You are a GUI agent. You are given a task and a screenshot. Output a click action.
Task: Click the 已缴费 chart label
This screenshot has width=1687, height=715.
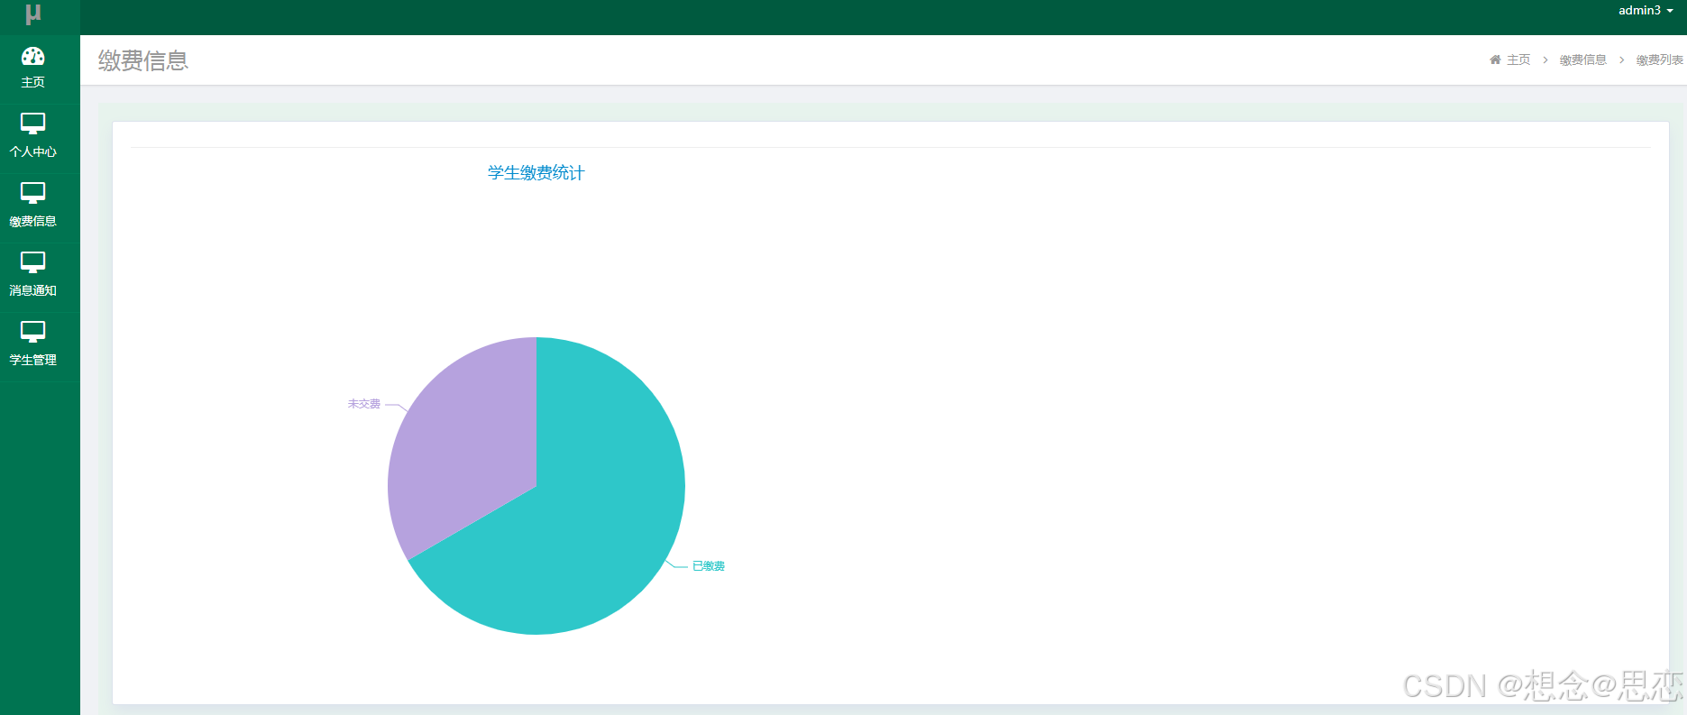[x=709, y=566]
